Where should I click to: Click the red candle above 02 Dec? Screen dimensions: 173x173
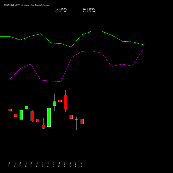[x=71, y=117]
